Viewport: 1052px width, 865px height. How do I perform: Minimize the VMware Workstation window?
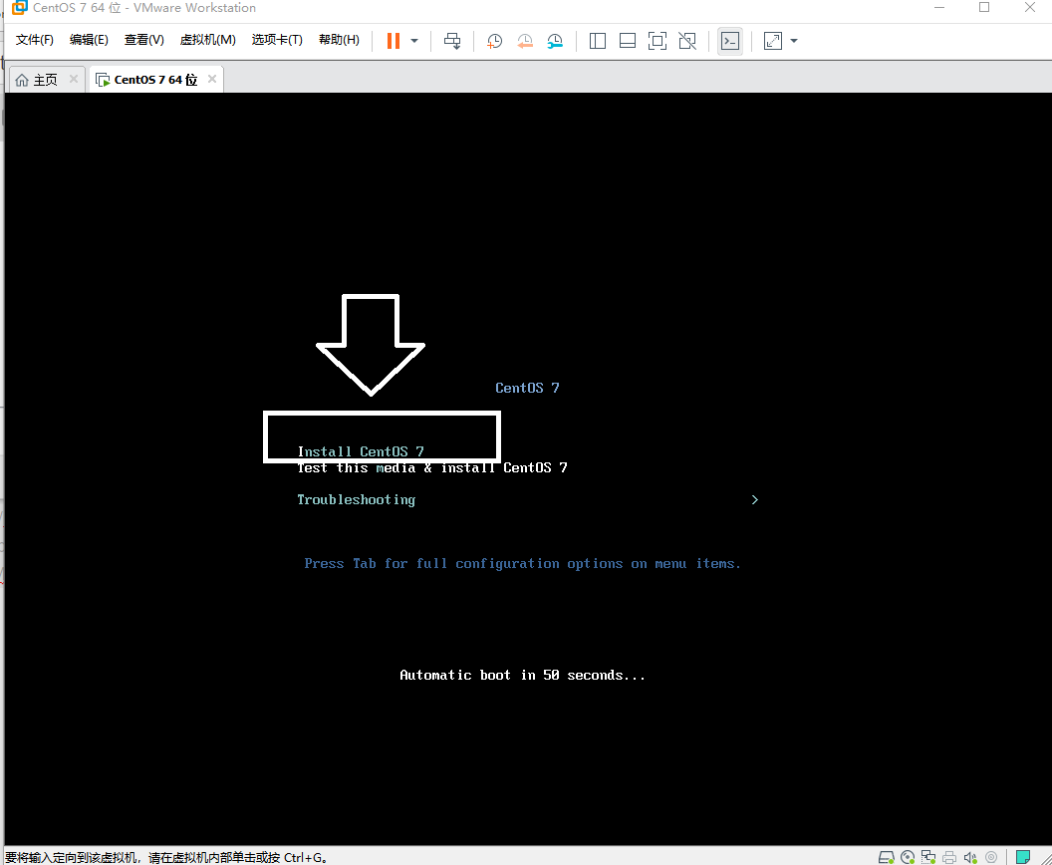pyautogui.click(x=939, y=7)
